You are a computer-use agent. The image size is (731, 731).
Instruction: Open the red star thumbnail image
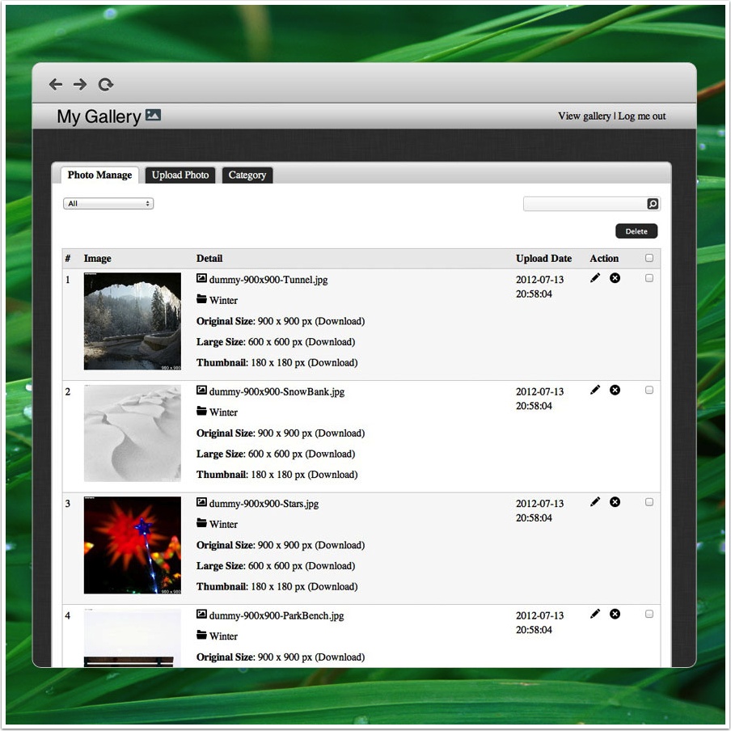click(x=133, y=545)
